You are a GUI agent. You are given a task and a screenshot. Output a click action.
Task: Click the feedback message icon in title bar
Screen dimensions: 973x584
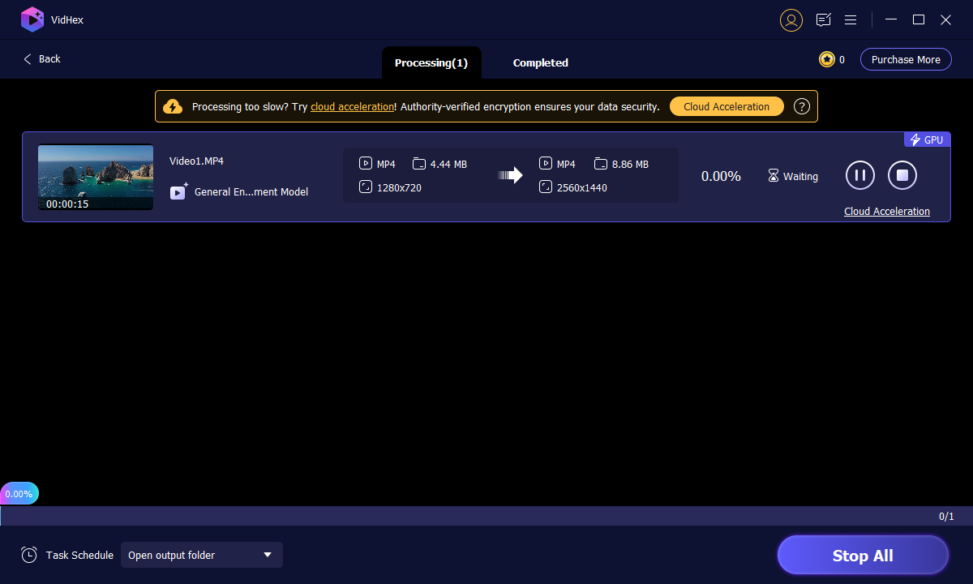(823, 19)
